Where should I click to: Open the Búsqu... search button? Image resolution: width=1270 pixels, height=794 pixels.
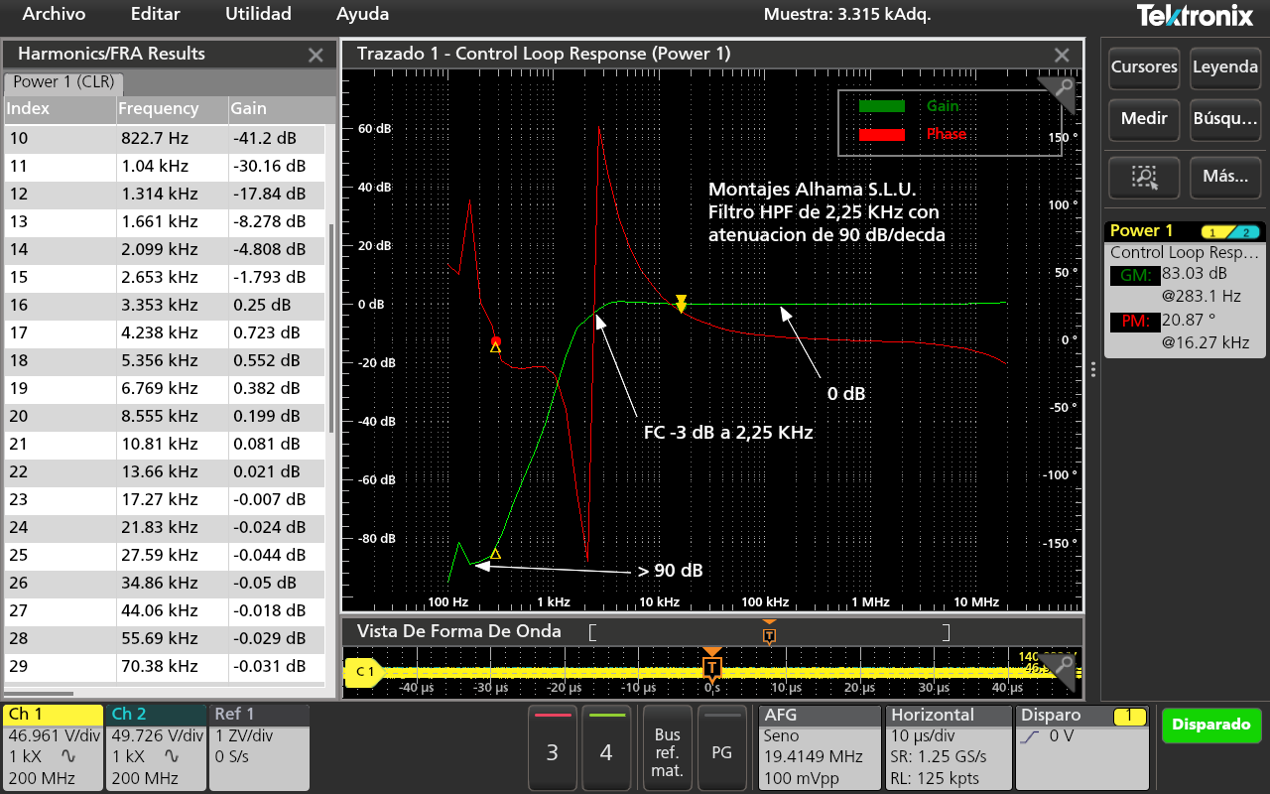[1225, 118]
